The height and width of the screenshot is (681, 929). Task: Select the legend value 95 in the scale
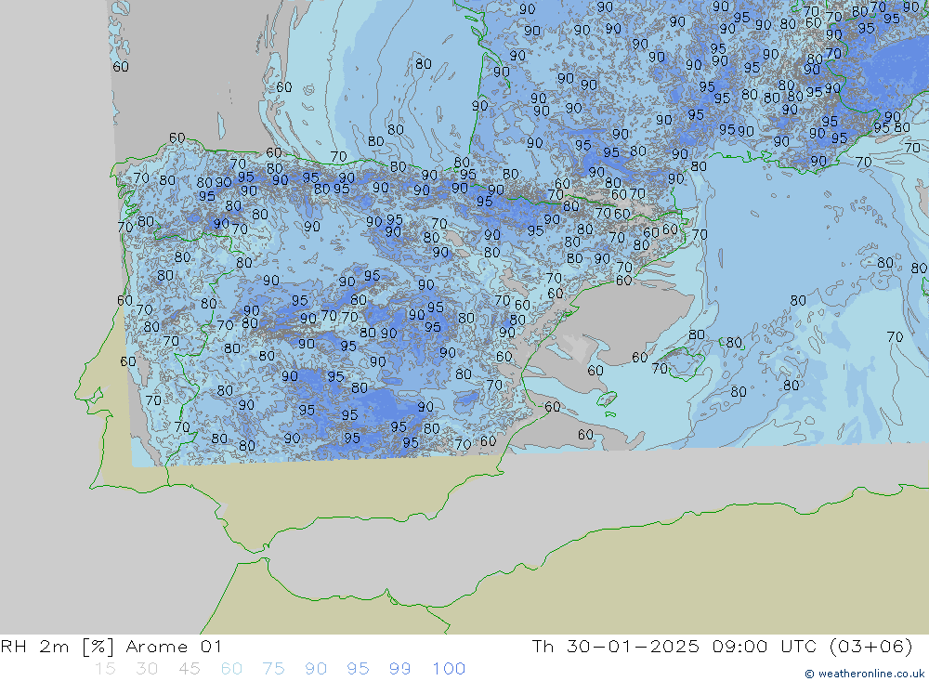coord(358,669)
